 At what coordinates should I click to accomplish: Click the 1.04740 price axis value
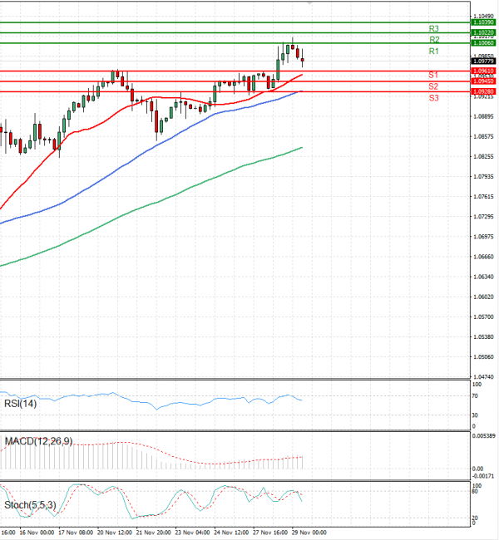coord(483,377)
